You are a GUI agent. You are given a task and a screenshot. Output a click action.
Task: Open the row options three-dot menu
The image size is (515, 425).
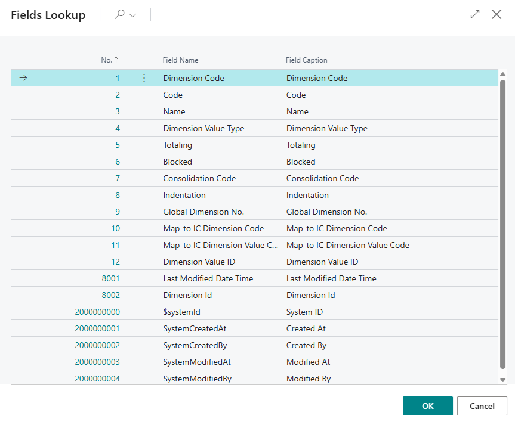coord(144,78)
